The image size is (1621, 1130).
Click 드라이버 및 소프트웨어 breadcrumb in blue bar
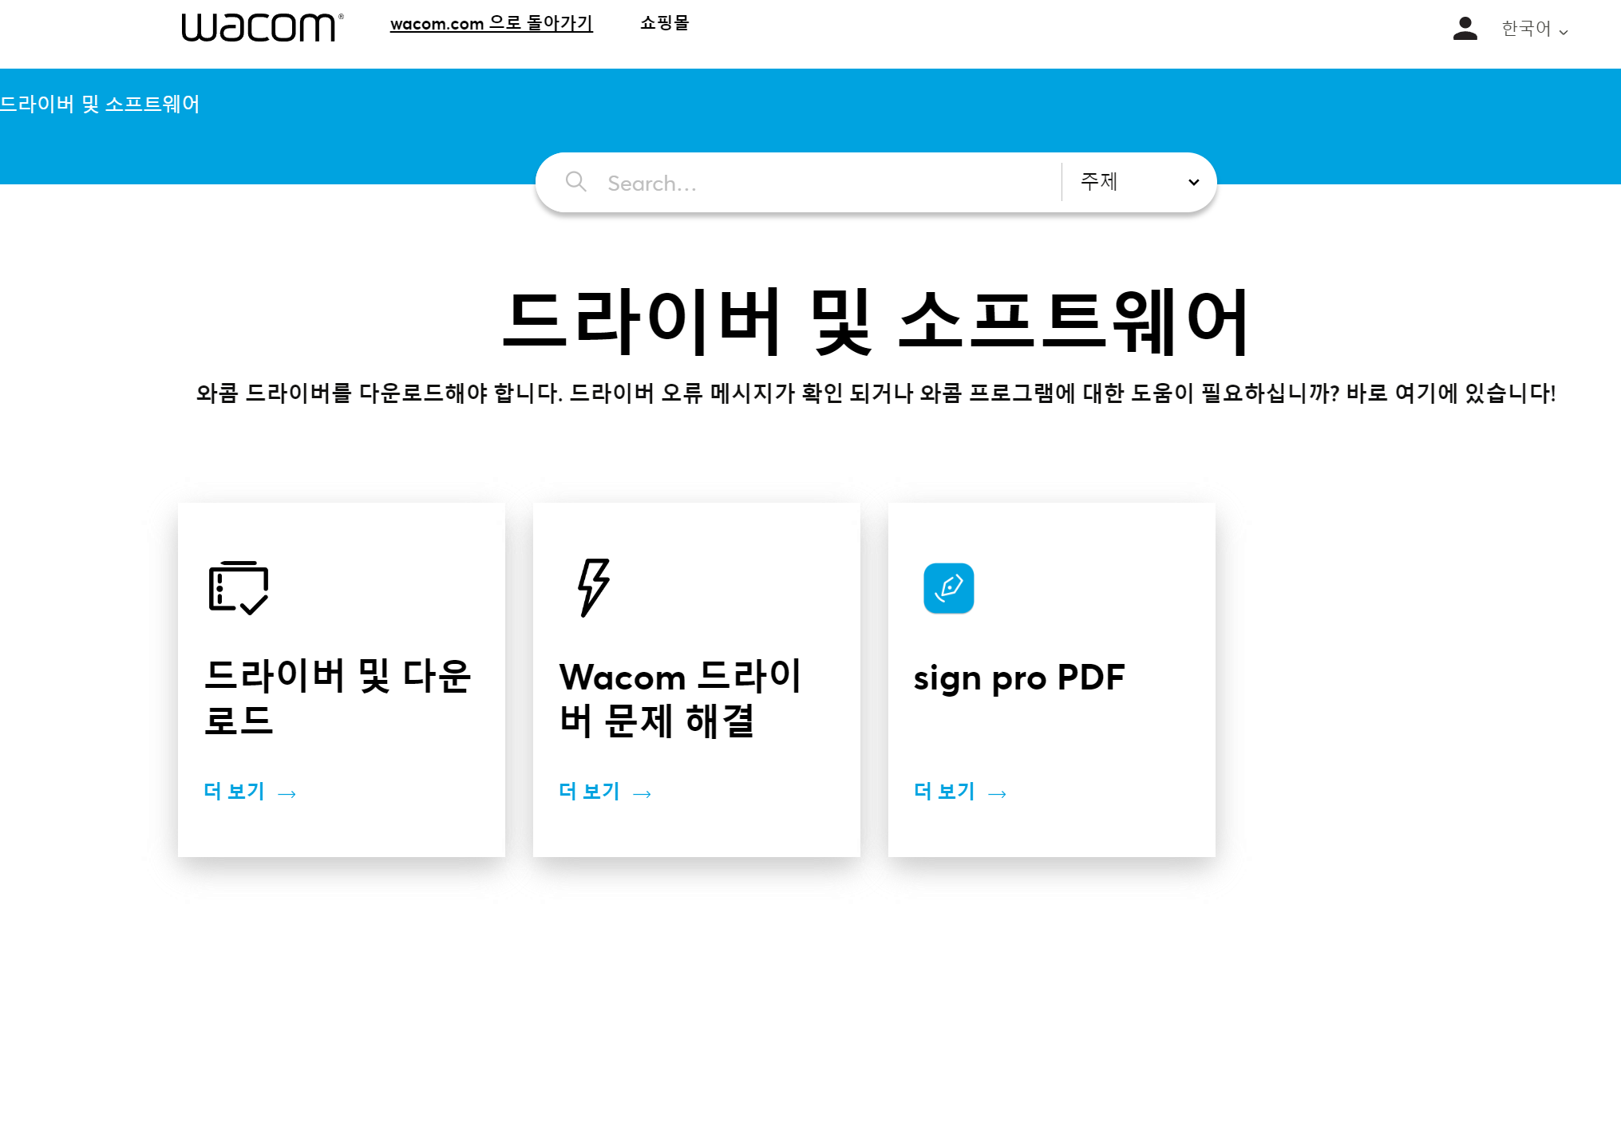point(100,104)
